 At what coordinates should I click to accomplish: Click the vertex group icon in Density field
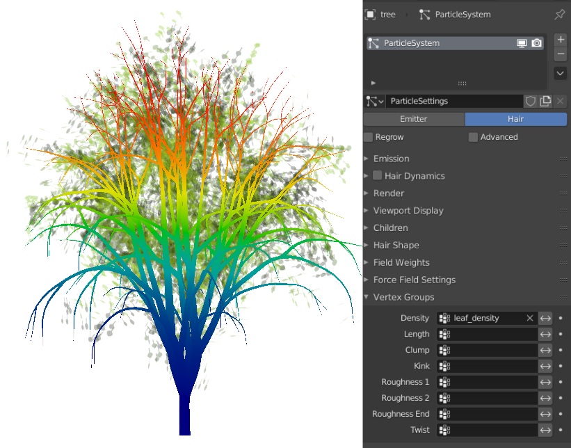coord(444,319)
